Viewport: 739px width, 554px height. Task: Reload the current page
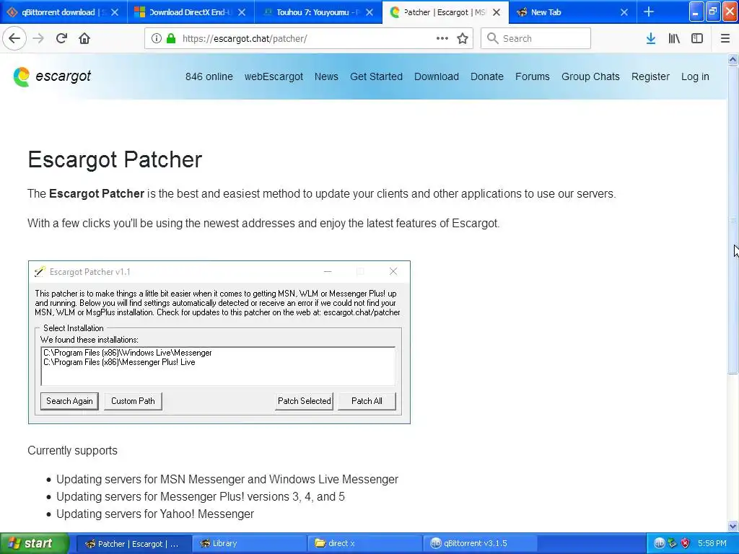pyautogui.click(x=61, y=38)
